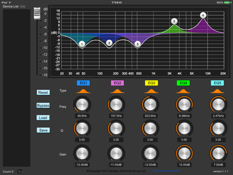Viewport: 233px width, 175px height.
Task: Click the EQ5 filter type bell icon
Action: coord(217,91)
